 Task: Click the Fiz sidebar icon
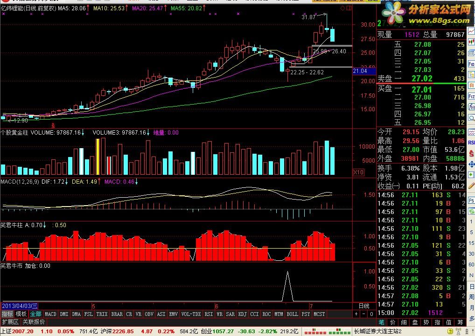point(471,96)
